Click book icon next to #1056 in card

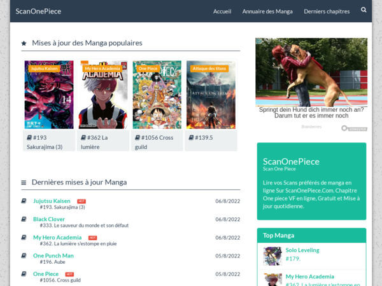tap(138, 138)
